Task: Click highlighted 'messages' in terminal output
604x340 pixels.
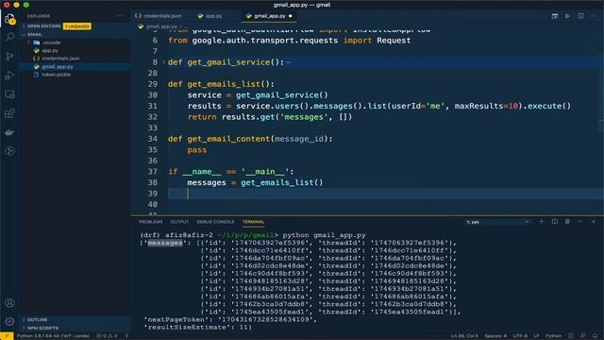Action: 165,243
